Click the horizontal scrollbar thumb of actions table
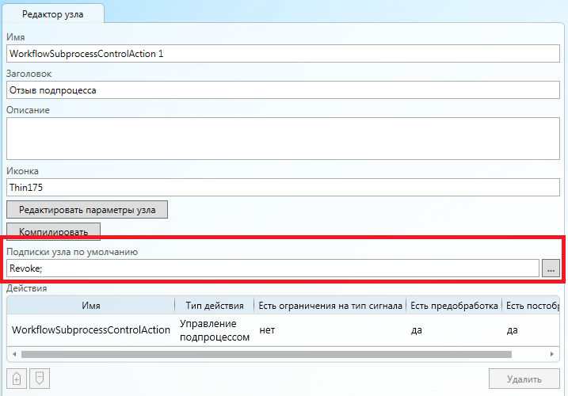The width and height of the screenshot is (568, 396). 265,355
